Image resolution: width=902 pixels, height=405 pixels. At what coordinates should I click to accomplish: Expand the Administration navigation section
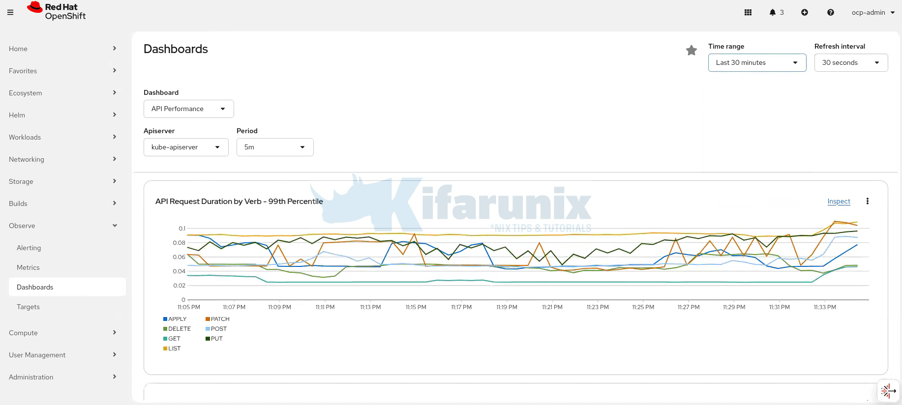(x=63, y=377)
